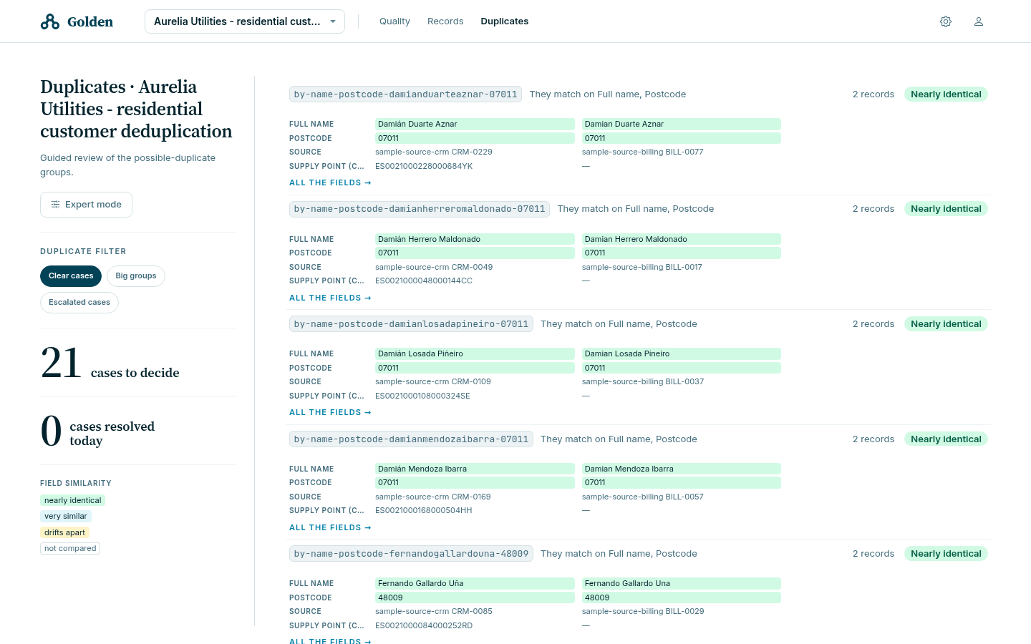Open group by-name-postcode-damianlosadapineiro-07011
The height and width of the screenshot is (644, 1031).
[x=411, y=324]
